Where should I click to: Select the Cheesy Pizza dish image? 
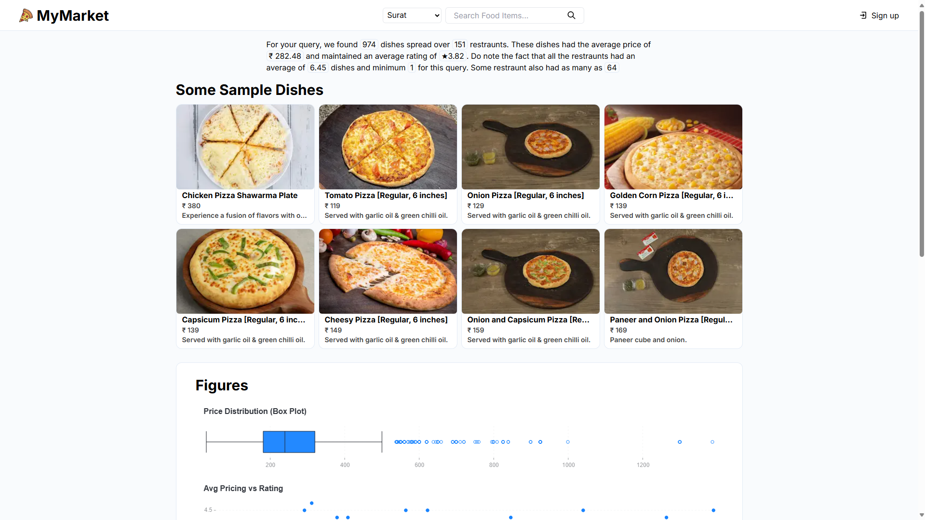388,271
